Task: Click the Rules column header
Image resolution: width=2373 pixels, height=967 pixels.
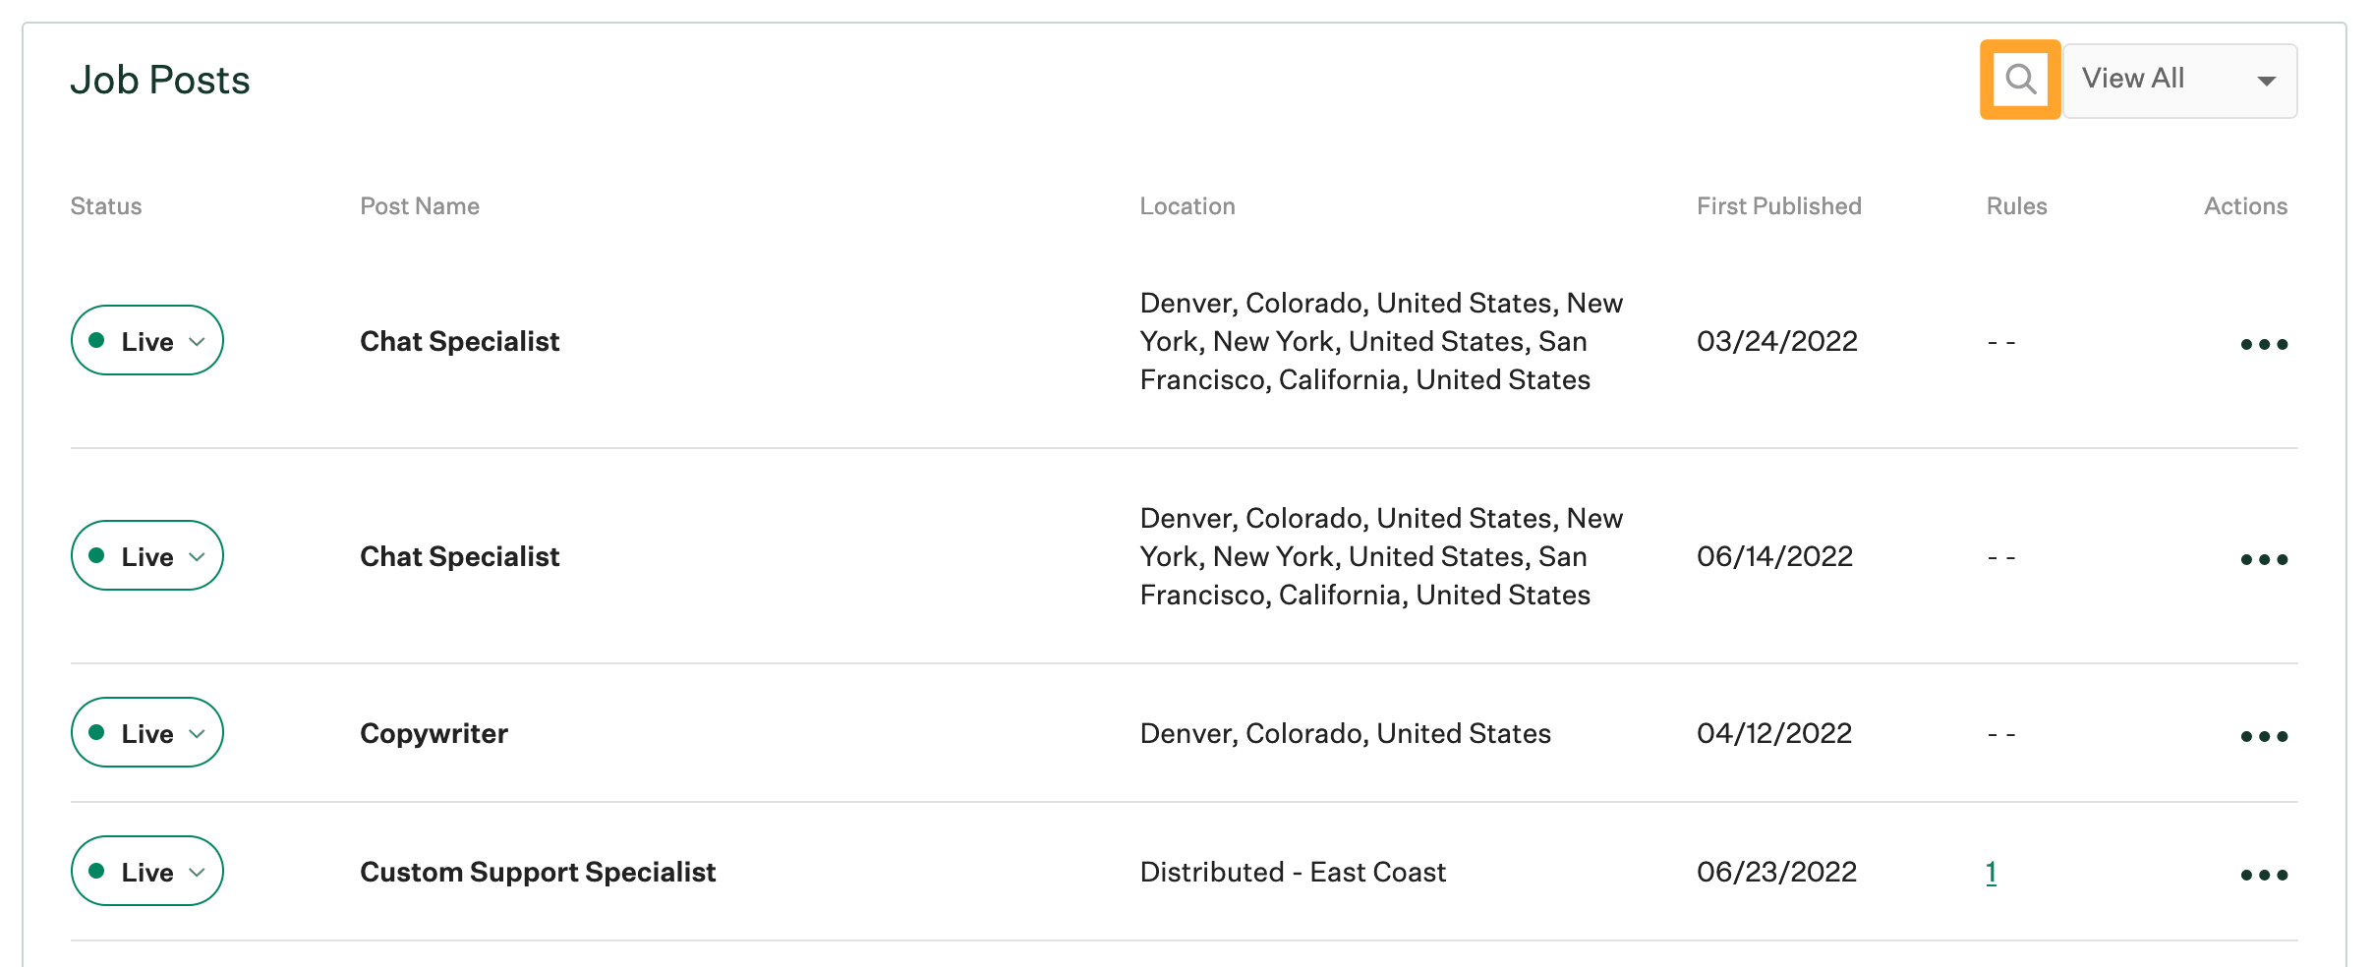Action: [x=2016, y=205]
